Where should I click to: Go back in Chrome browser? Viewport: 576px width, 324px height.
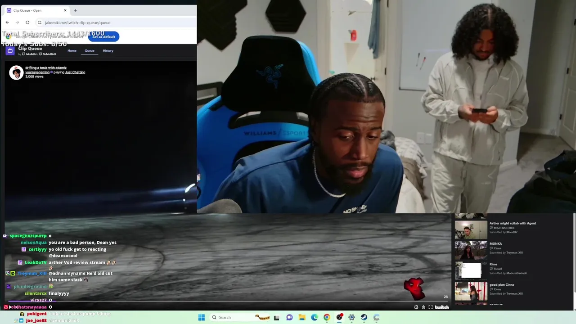[x=7, y=22]
